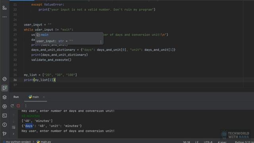Expand the console side toolbar chevron

point(13,134)
